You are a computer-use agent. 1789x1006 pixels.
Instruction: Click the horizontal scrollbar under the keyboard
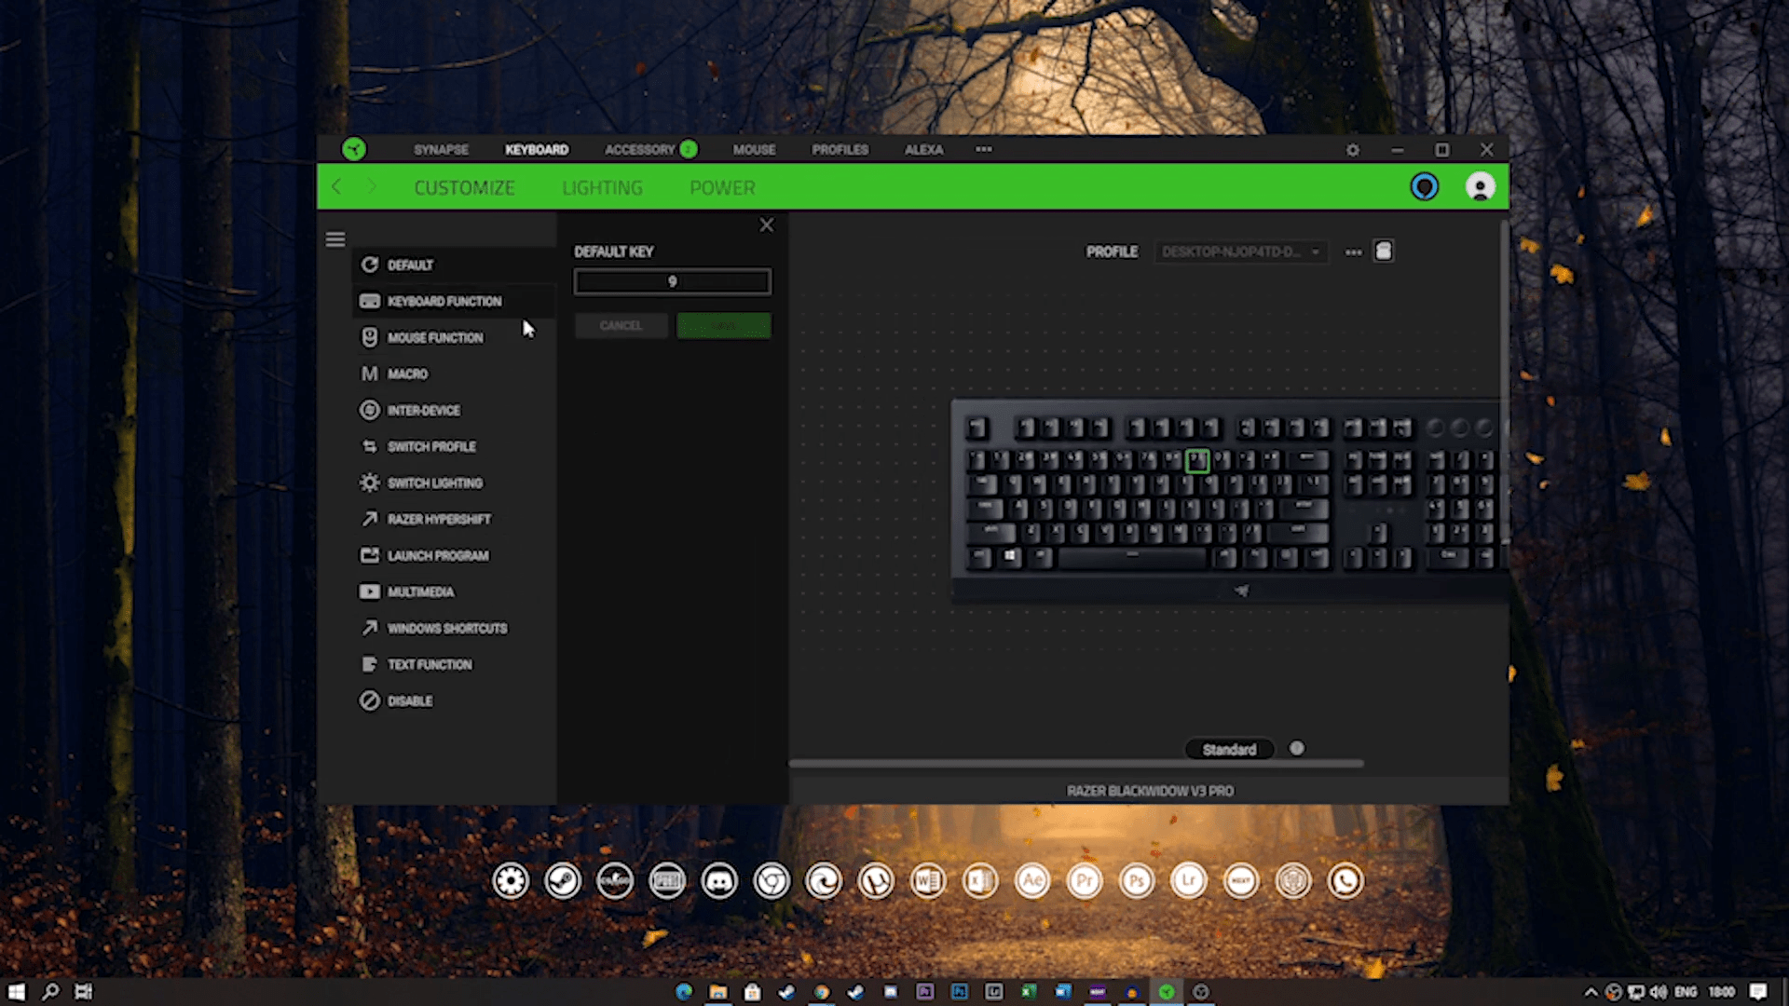point(1076,764)
